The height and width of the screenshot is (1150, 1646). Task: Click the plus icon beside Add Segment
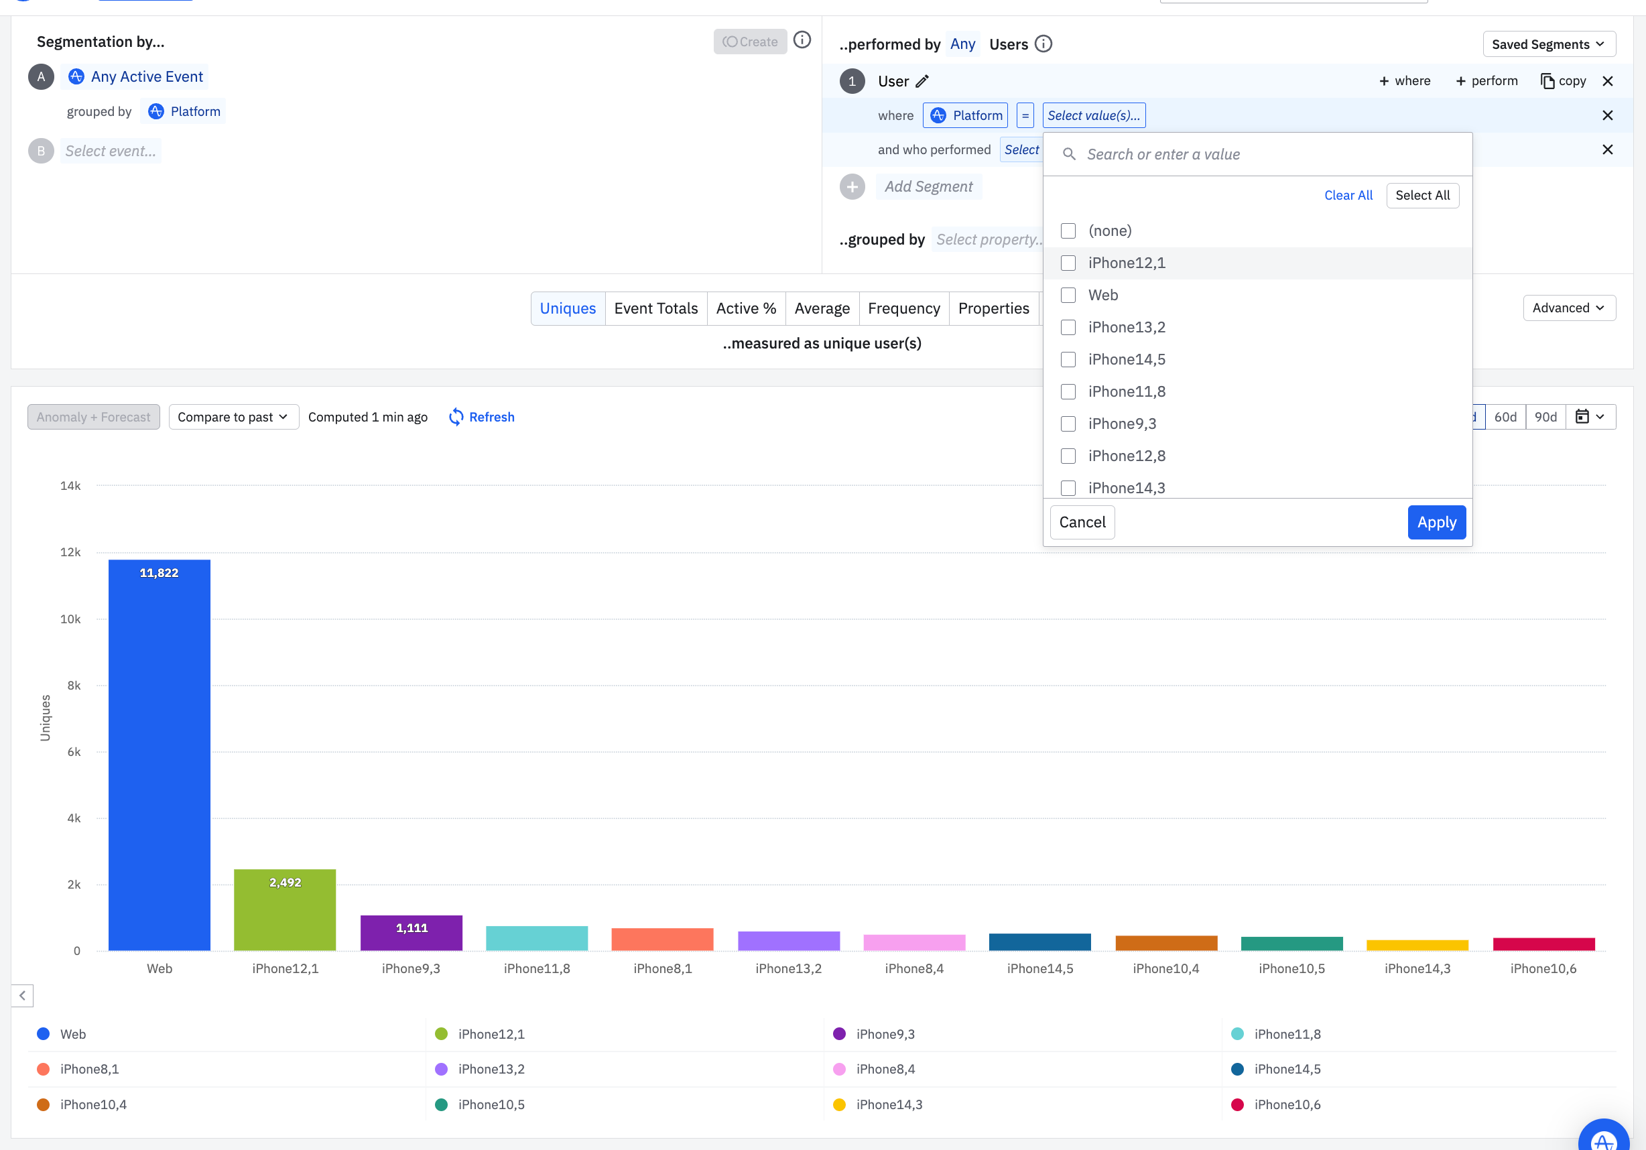[852, 186]
